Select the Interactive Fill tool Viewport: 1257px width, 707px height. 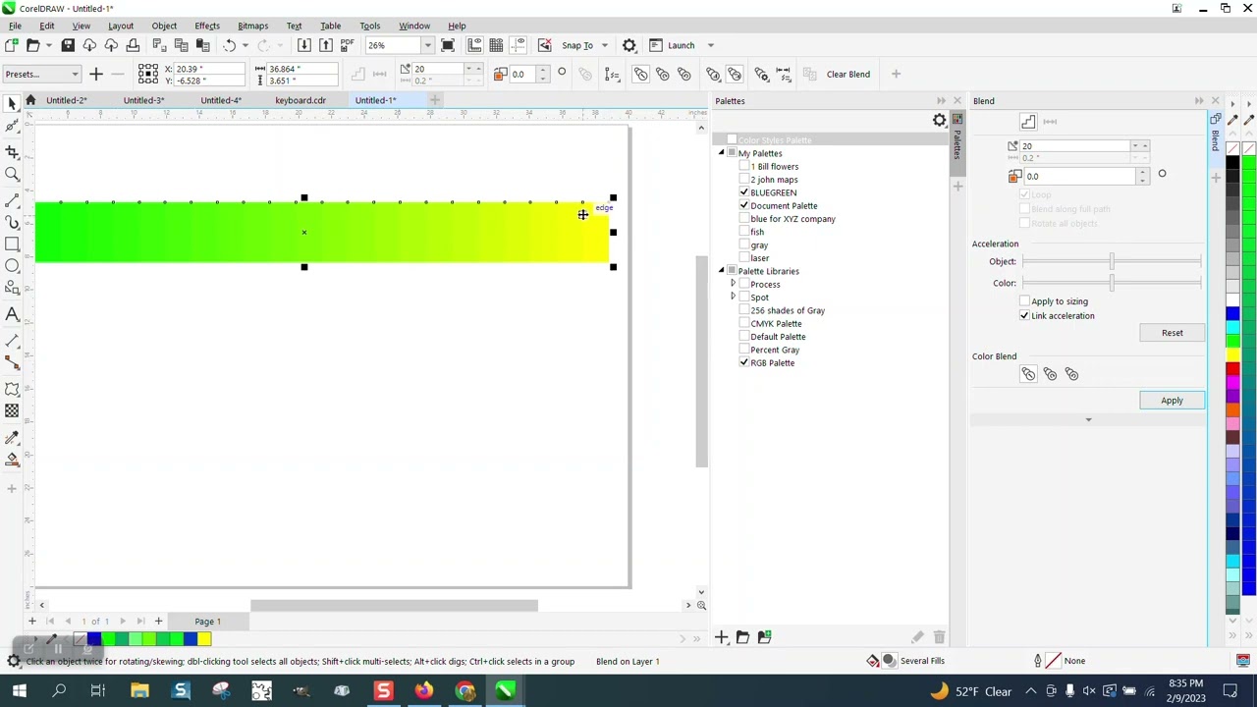[12, 460]
